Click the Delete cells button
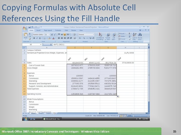 click(x=122, y=36)
